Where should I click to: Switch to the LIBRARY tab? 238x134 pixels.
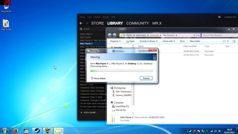(x=115, y=23)
